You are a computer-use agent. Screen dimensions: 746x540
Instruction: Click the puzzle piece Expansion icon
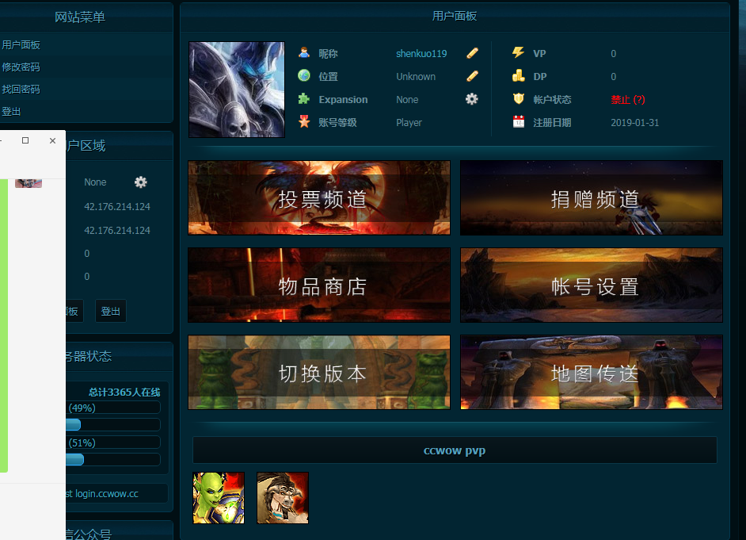pos(303,99)
